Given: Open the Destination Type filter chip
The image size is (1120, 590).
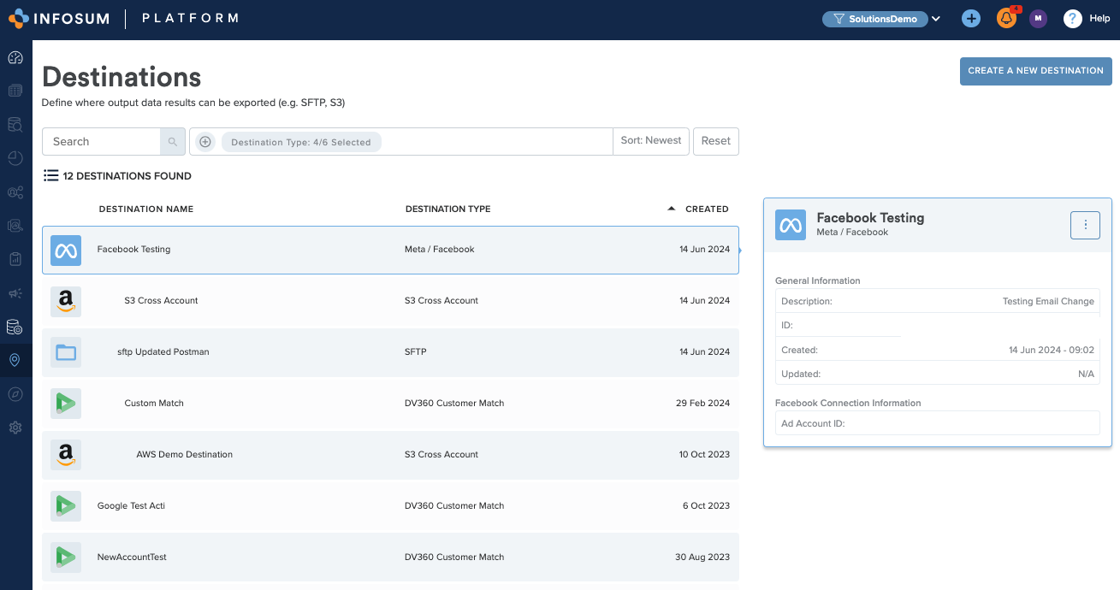Looking at the screenshot, I should (x=301, y=142).
